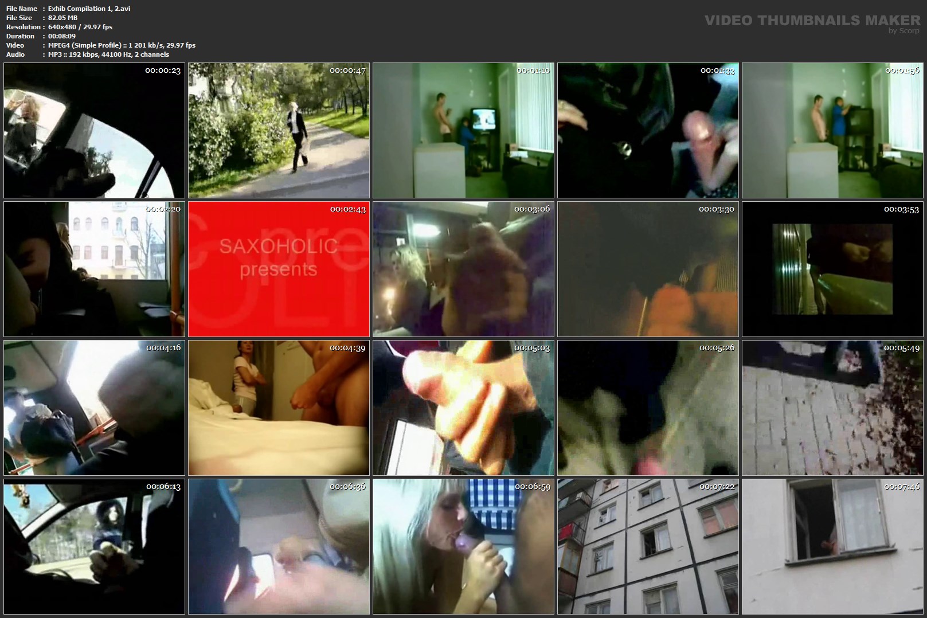Click the File Name value in header

tap(89, 9)
